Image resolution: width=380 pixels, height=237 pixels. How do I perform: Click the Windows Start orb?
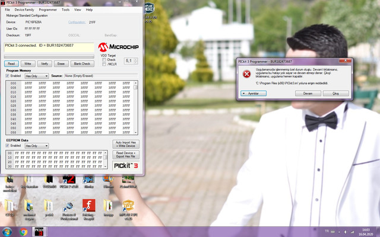point(7,232)
